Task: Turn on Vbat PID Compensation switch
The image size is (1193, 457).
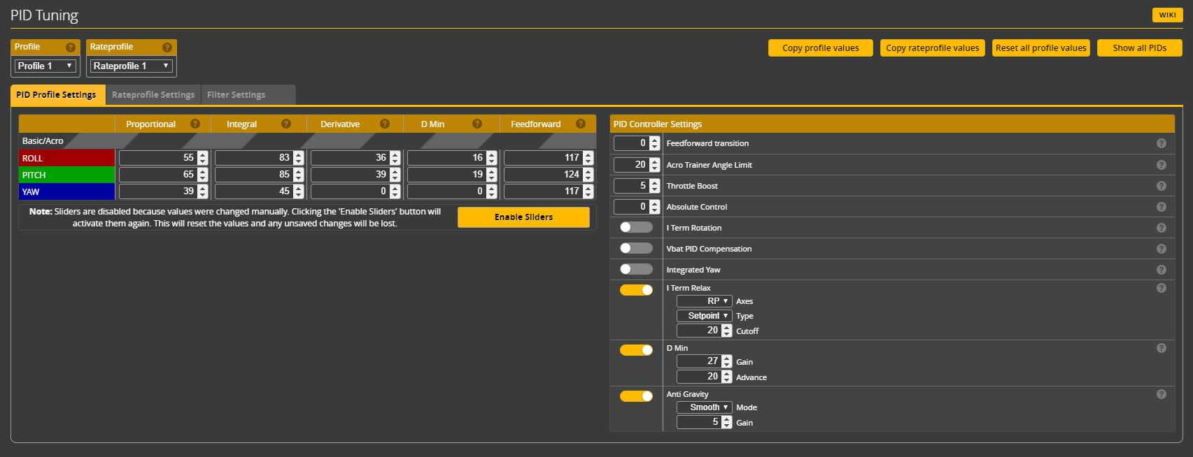Action: (x=635, y=248)
